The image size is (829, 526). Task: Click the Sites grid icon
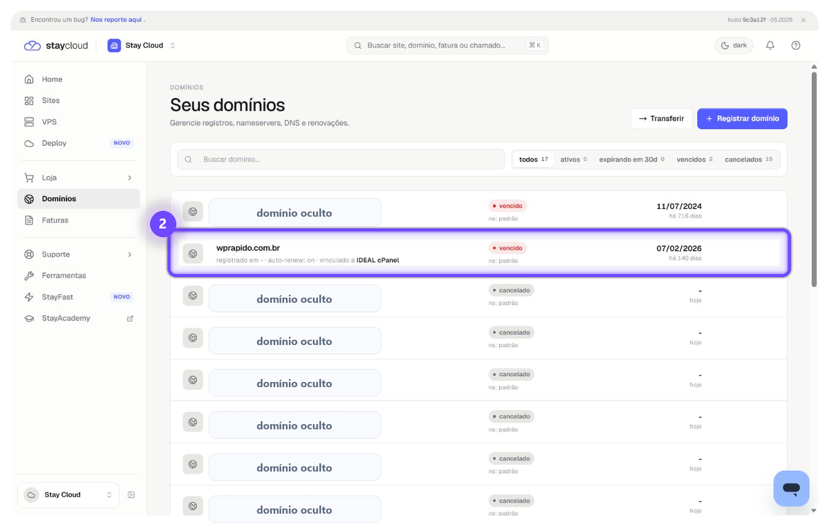[x=29, y=101]
